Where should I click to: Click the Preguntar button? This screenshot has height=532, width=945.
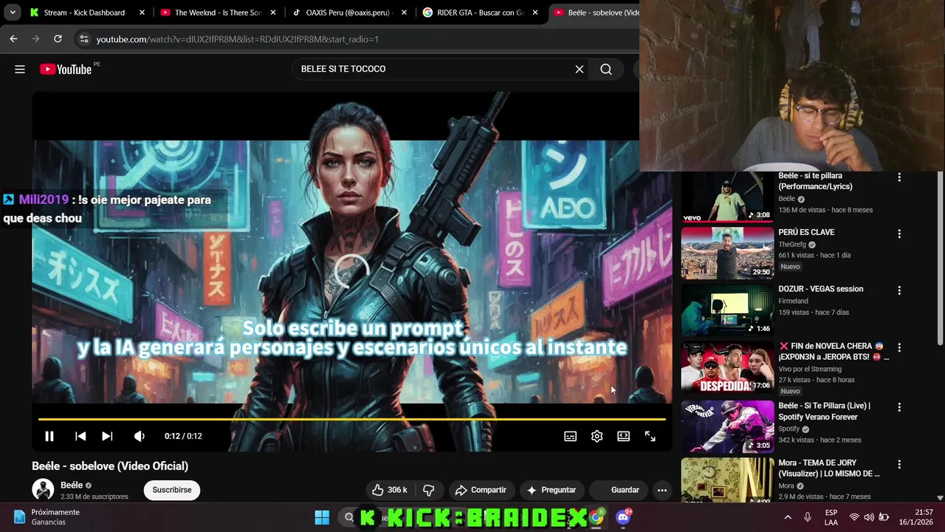tap(551, 490)
